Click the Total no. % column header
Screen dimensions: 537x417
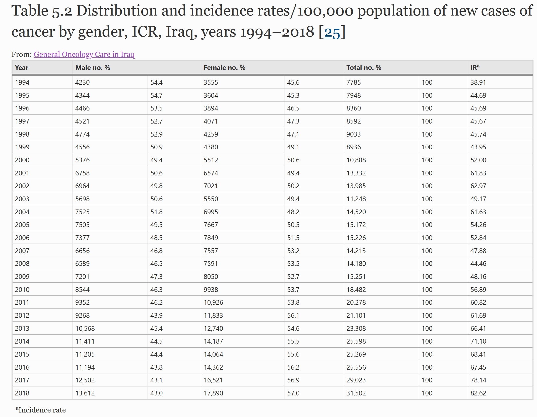364,68
